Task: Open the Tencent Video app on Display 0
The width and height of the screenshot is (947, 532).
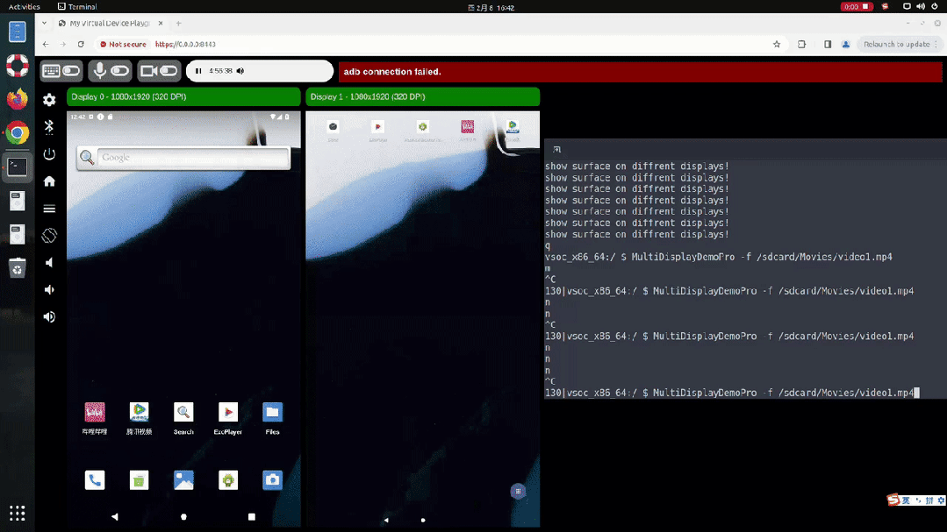Action: click(x=139, y=418)
